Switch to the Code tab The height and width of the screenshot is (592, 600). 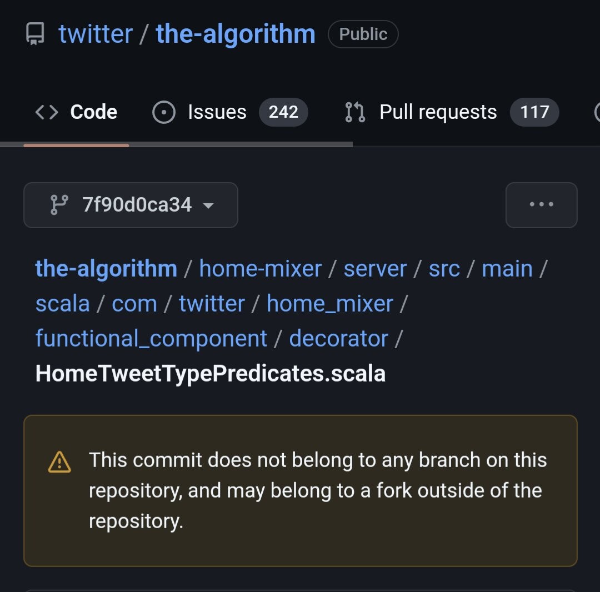[93, 112]
